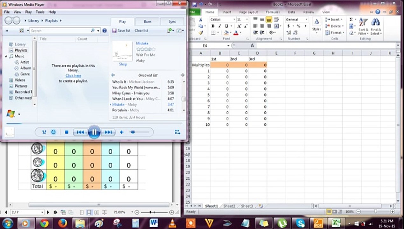Viewport: 404px width, 229px height.
Task: Toggle shuffle in Media Player
Action: [x=44, y=132]
